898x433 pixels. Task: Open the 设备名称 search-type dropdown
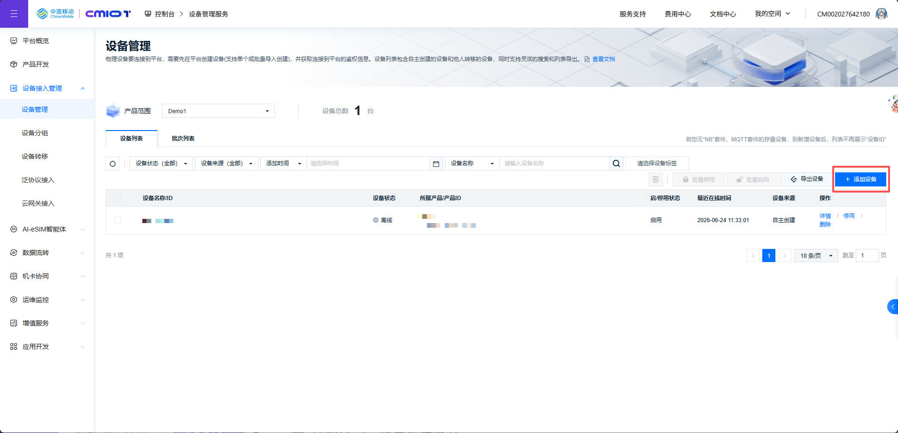pos(472,163)
